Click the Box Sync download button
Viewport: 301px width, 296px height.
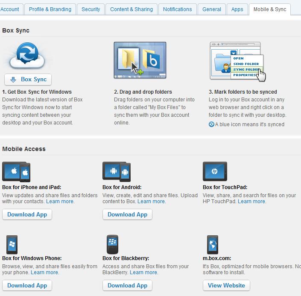28,80
